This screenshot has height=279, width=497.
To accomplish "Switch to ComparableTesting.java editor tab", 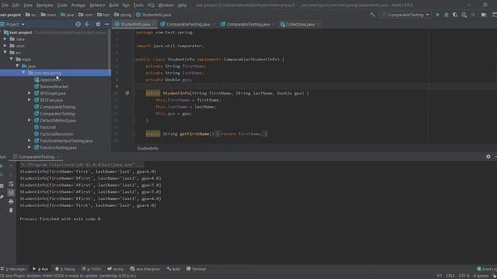I will (188, 24).
